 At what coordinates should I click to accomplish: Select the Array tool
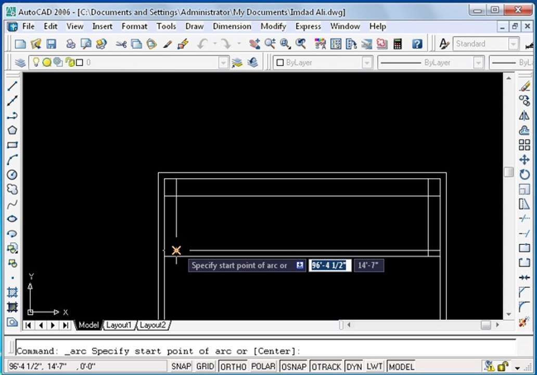coord(525,145)
